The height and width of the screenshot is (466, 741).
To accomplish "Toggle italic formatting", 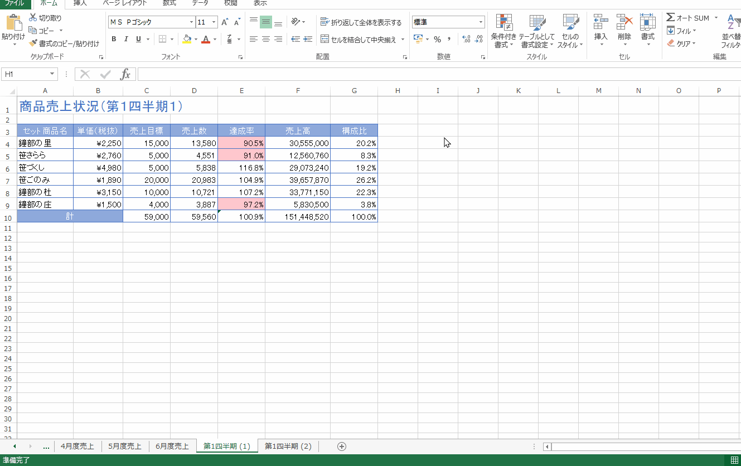I will coord(126,39).
